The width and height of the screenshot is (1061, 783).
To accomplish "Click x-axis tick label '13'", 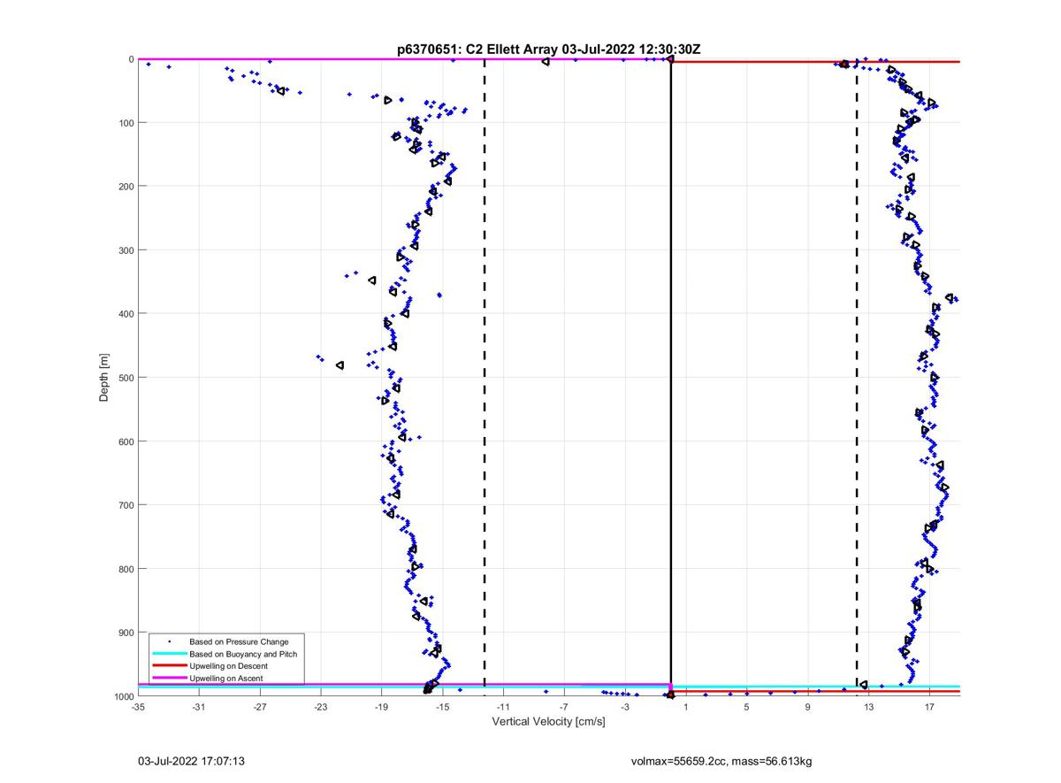I will tap(869, 707).
